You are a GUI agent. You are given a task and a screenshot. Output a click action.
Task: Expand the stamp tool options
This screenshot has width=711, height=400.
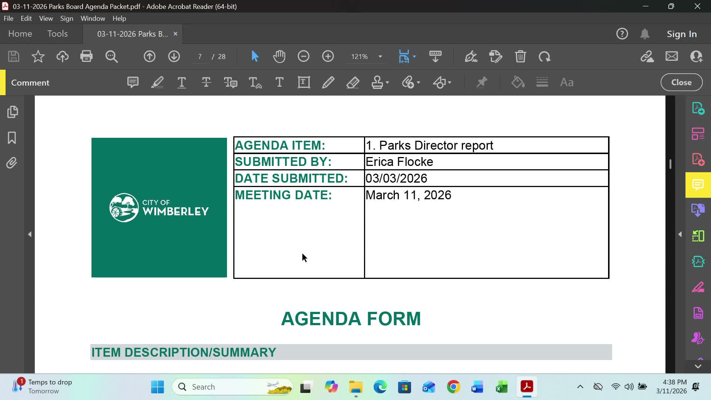click(x=387, y=82)
